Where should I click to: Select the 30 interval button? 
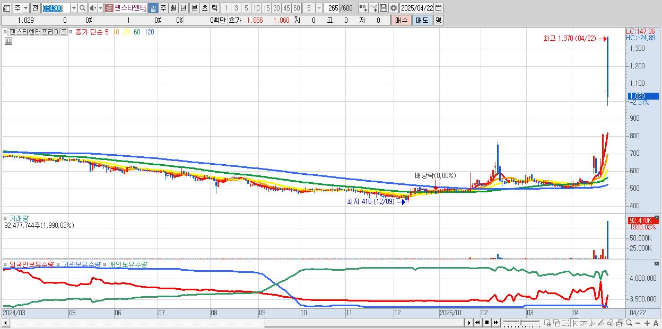276,8
